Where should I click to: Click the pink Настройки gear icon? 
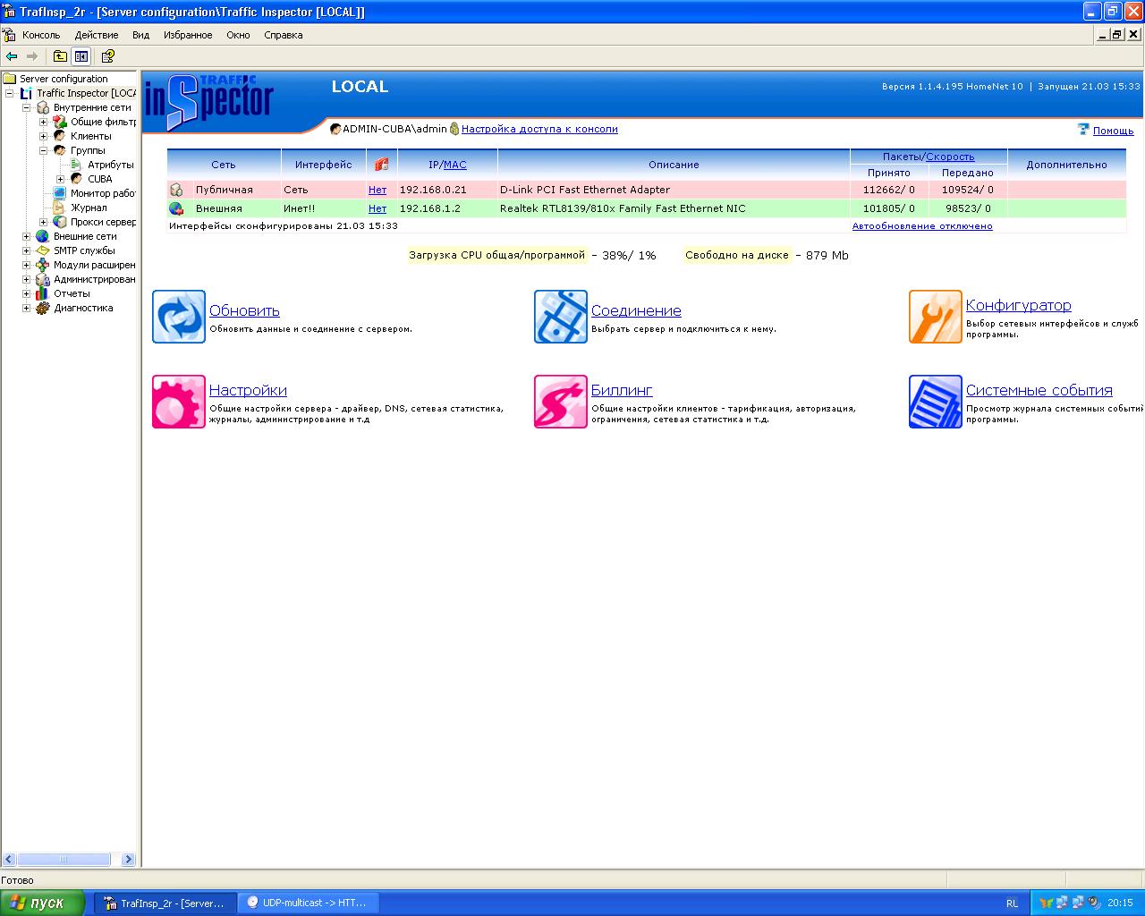179,402
